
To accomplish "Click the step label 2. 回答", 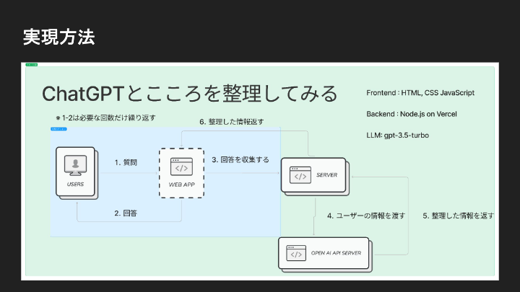I will tap(126, 213).
